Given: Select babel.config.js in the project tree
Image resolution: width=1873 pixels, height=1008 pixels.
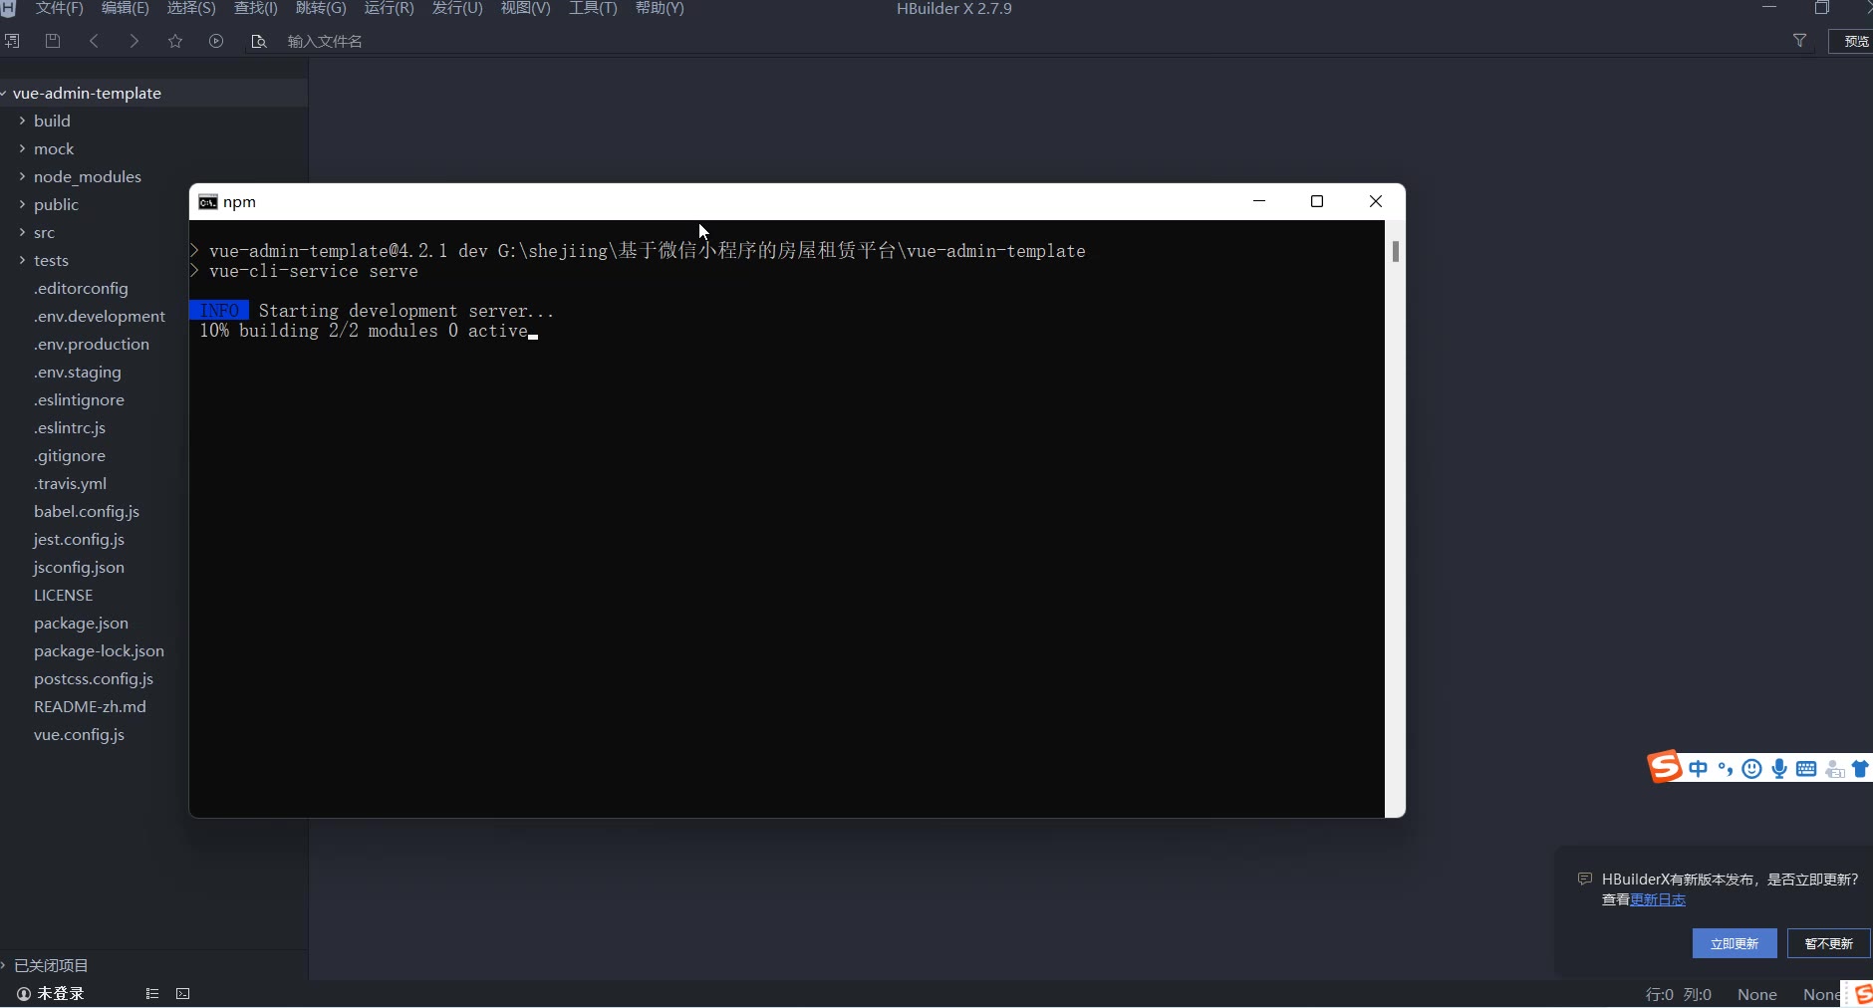Looking at the screenshot, I should point(87,512).
